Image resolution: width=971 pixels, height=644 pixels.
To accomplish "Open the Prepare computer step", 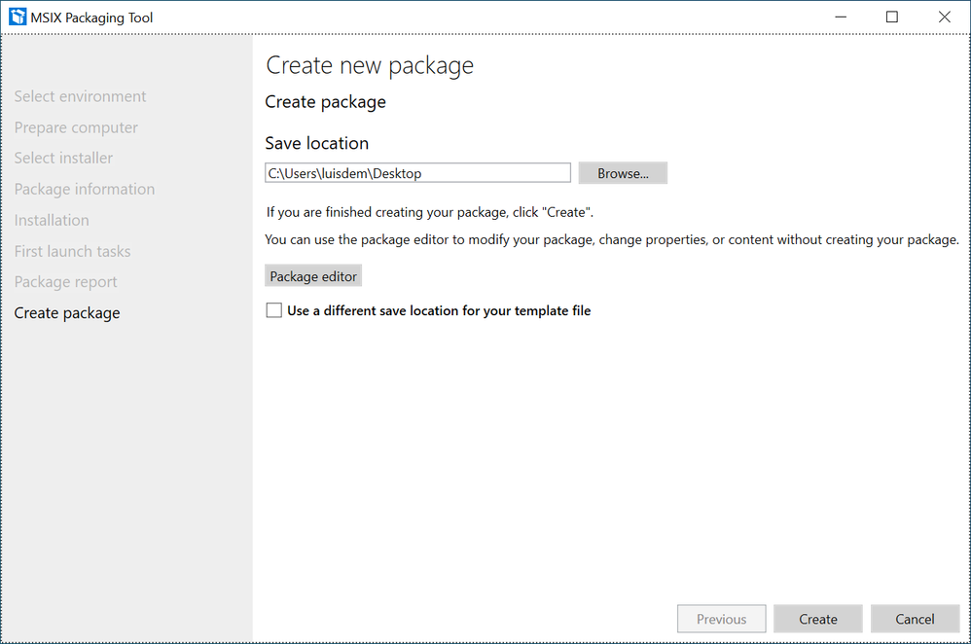I will (x=76, y=127).
